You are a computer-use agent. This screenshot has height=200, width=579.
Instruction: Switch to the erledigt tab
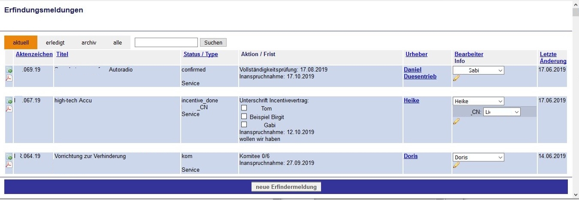[55, 42]
